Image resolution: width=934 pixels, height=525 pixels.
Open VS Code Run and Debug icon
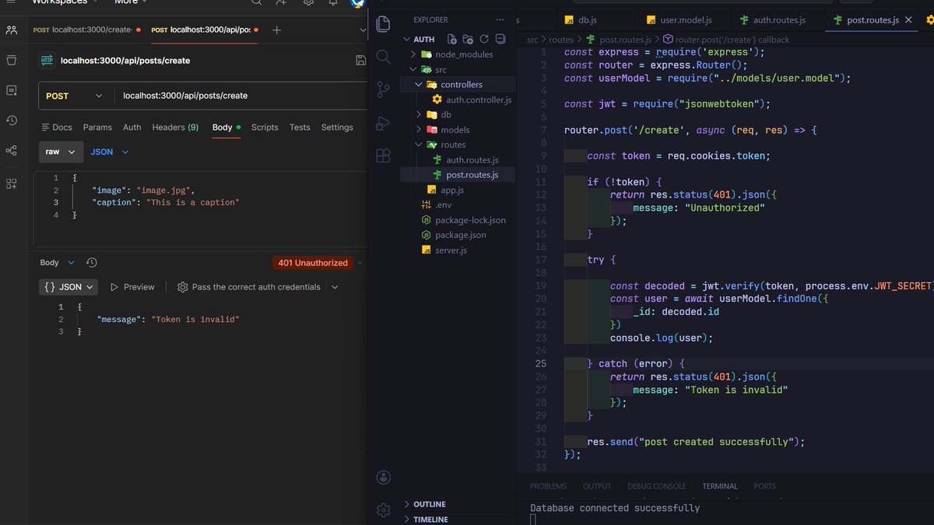pyautogui.click(x=383, y=123)
